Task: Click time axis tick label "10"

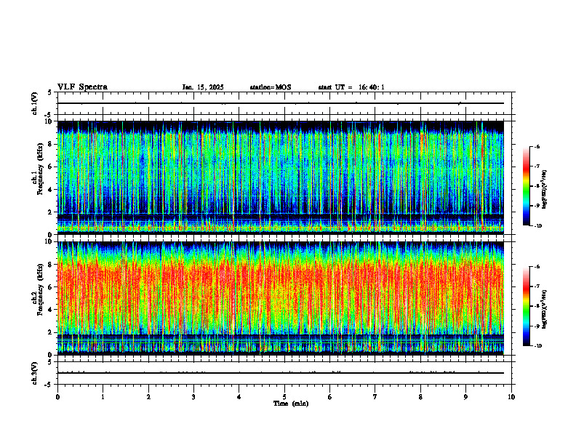Action: [511, 397]
